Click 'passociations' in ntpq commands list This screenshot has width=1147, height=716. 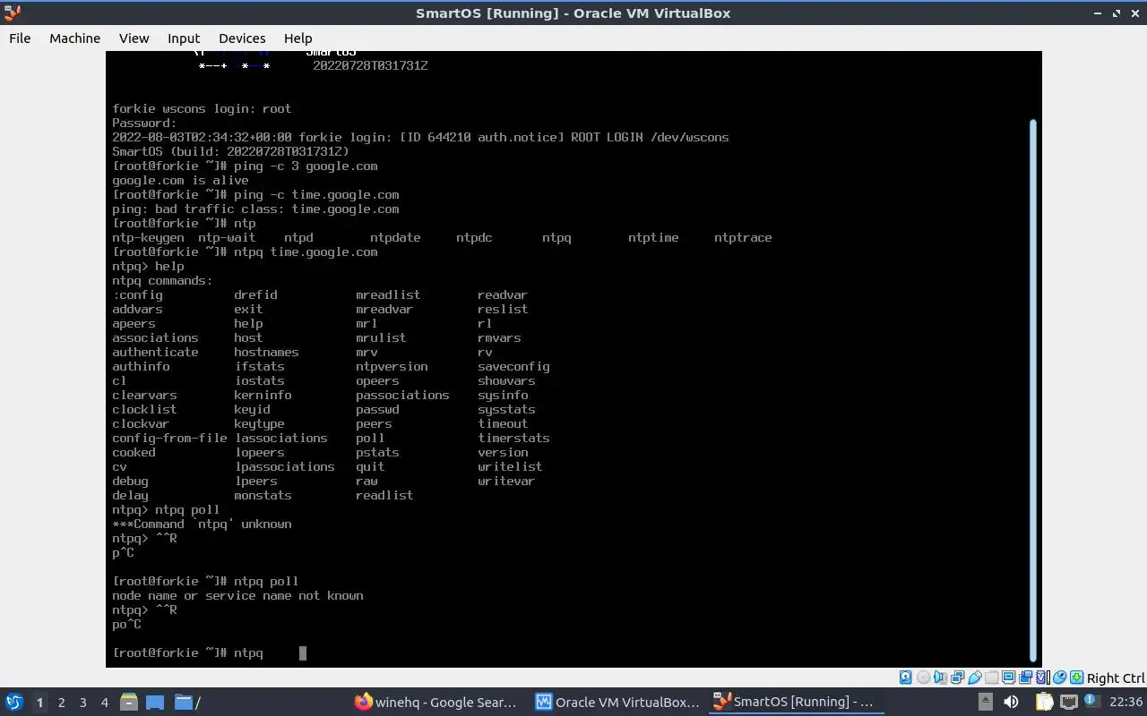(x=402, y=396)
